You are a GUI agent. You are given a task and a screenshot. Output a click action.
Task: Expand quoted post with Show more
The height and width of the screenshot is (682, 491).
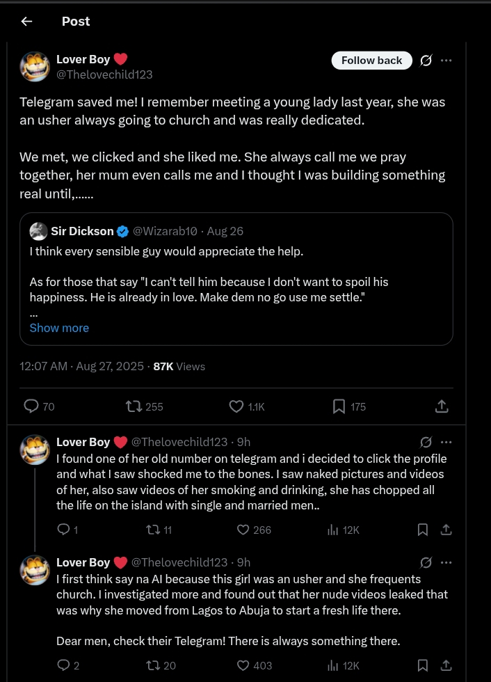pos(59,328)
